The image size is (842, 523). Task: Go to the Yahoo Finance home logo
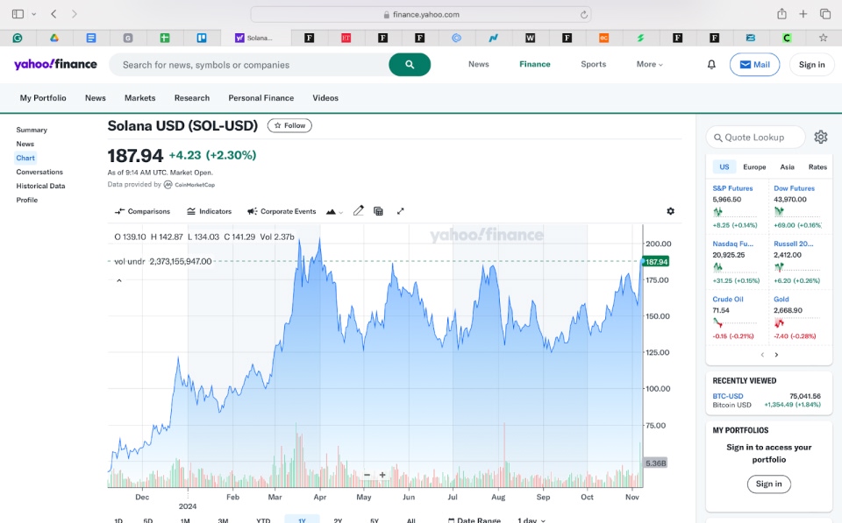[x=55, y=64]
